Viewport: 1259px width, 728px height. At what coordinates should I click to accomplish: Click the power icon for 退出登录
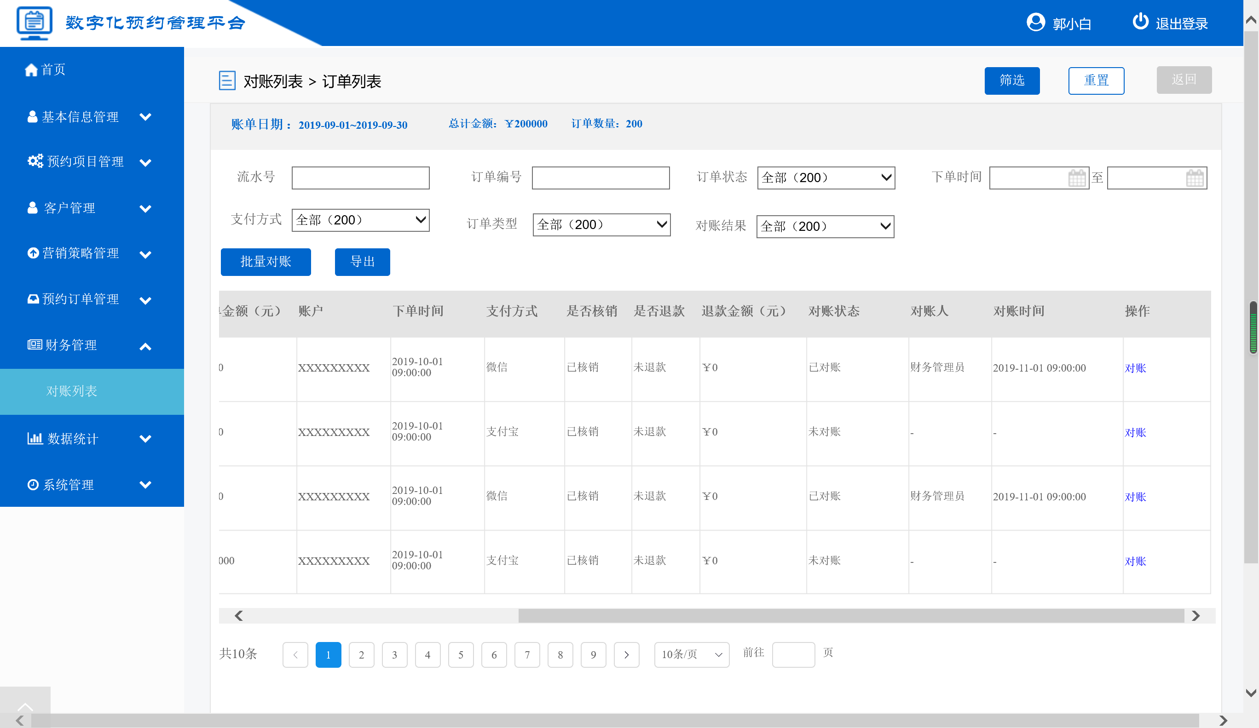coord(1141,22)
